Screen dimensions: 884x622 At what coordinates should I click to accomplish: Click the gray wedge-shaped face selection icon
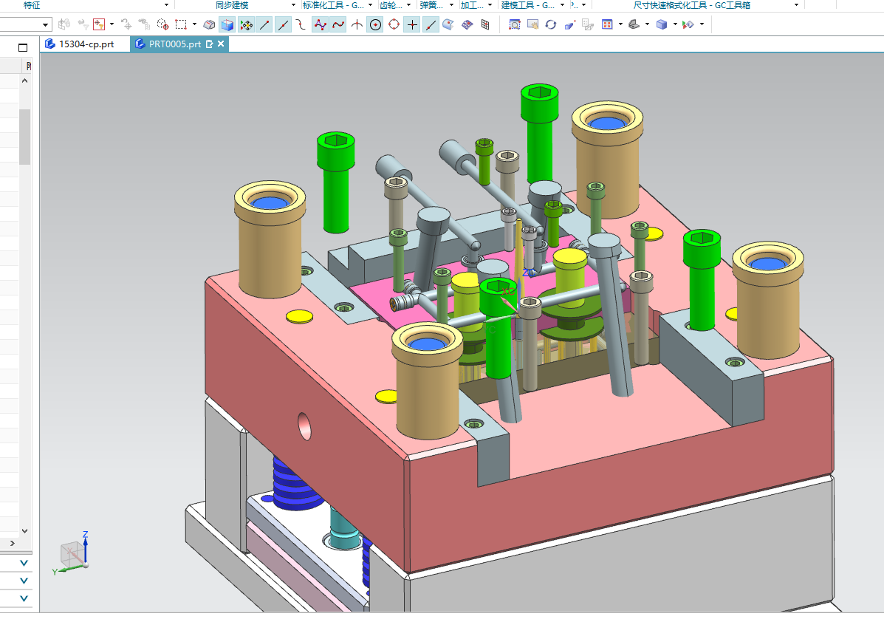point(208,25)
